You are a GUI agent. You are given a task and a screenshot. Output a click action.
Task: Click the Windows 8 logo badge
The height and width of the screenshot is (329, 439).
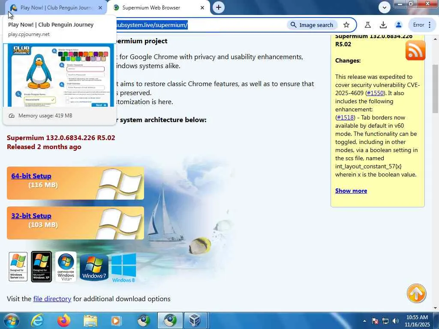[124, 268]
